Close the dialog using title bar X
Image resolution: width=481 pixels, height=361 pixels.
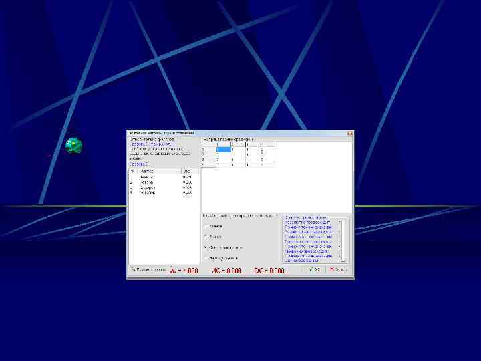tap(350, 134)
